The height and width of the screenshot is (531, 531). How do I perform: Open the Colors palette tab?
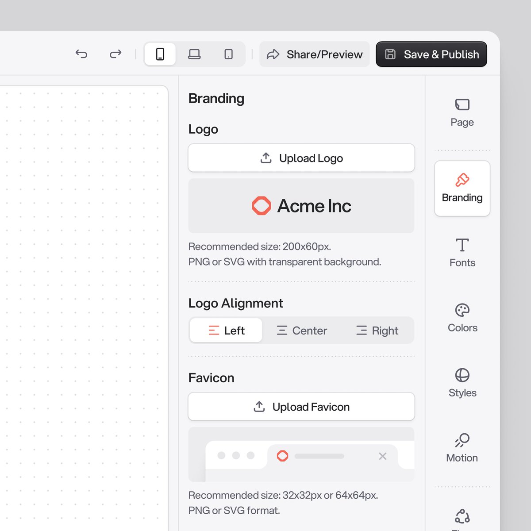[x=462, y=318]
